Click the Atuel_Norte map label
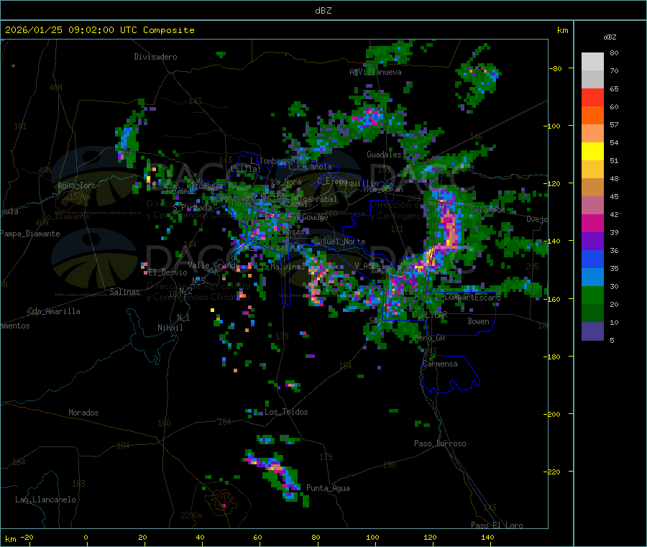This screenshot has width=647, height=547. point(341,242)
